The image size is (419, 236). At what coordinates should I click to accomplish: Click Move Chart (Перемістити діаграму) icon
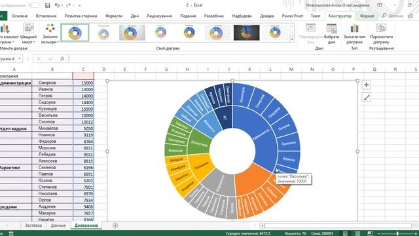pos(381,34)
